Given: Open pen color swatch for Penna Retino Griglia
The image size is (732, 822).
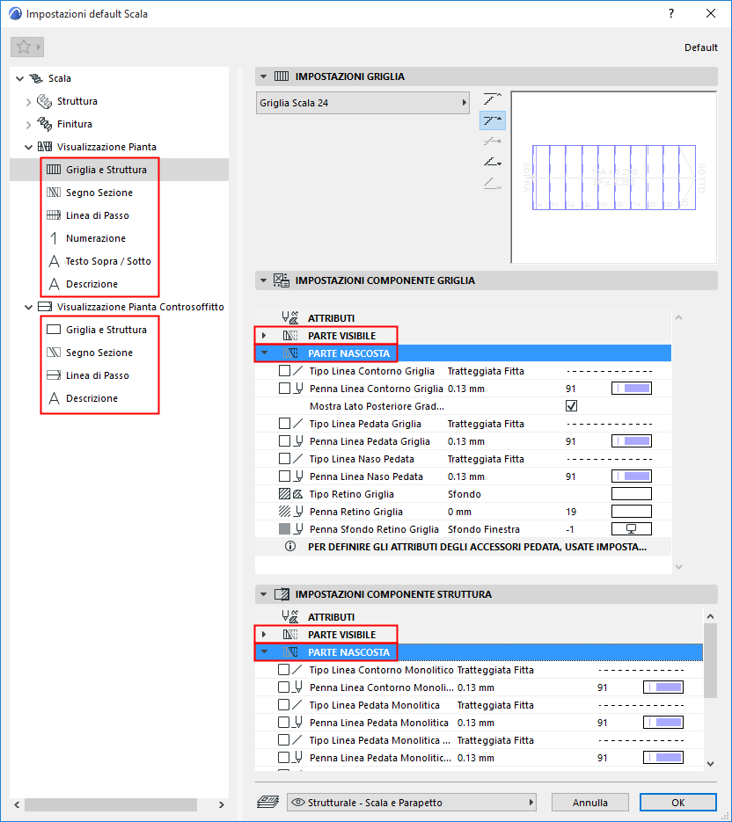Looking at the screenshot, I should tap(631, 512).
